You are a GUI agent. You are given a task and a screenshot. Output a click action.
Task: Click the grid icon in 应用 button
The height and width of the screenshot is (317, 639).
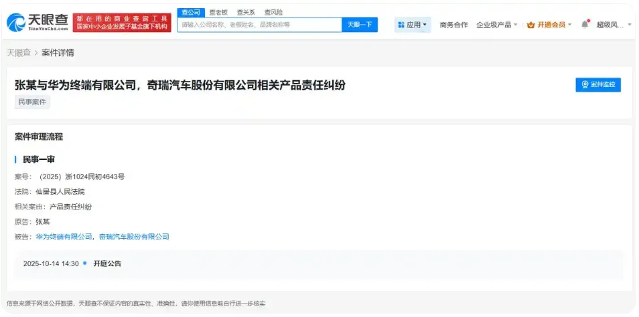click(401, 25)
